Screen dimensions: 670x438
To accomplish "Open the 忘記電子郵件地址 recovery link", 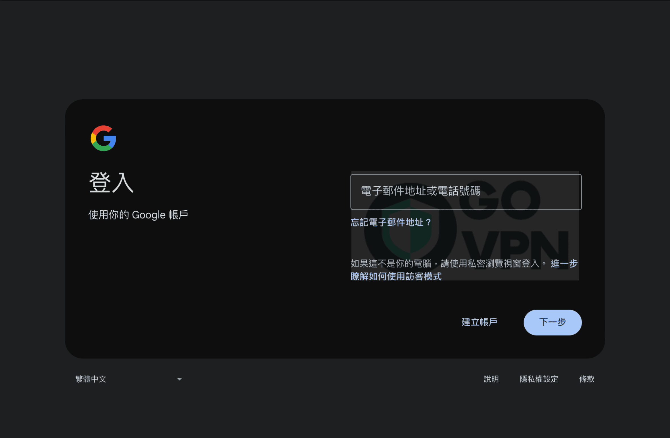I will click(390, 223).
